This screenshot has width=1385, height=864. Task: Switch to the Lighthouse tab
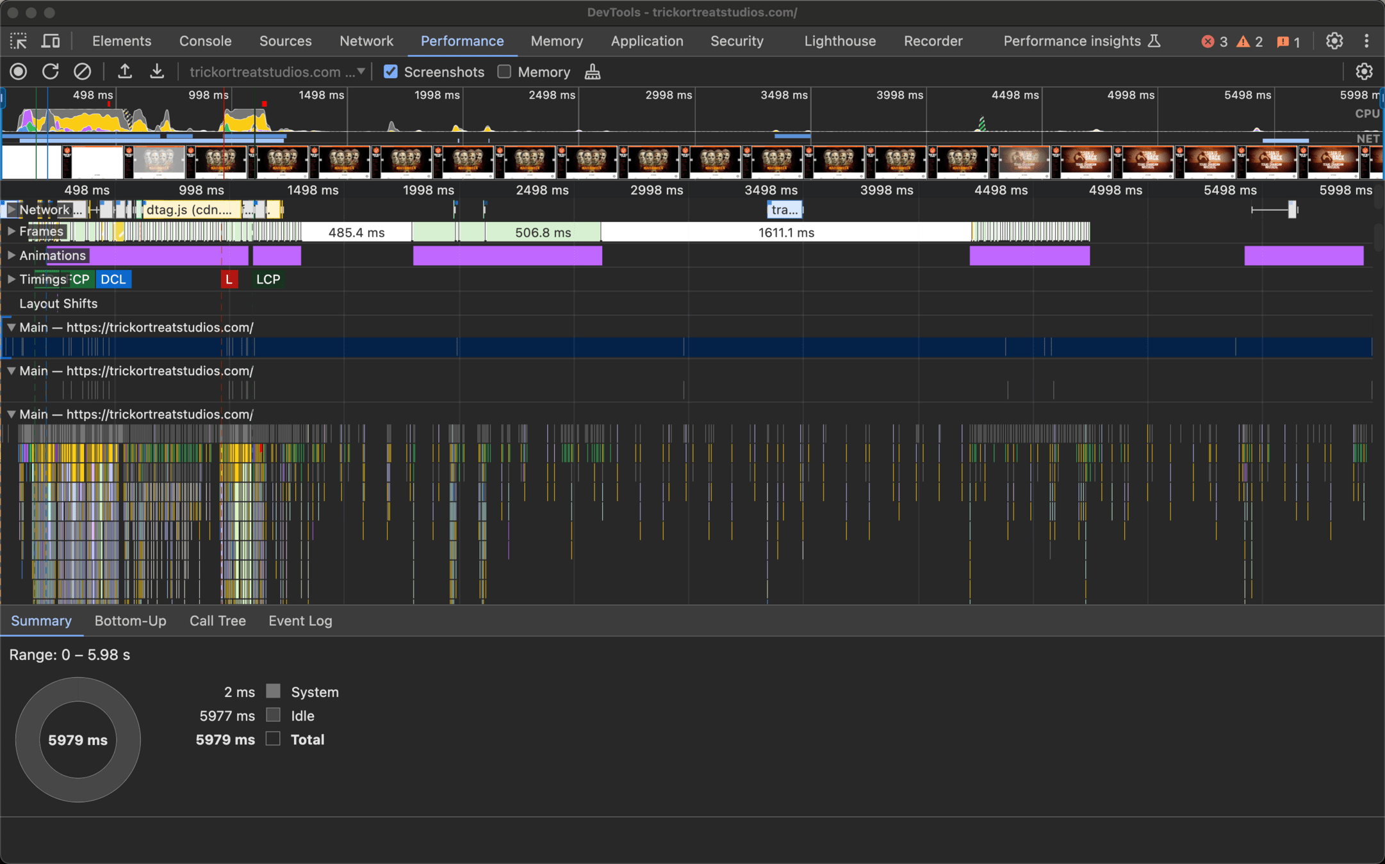tap(839, 41)
